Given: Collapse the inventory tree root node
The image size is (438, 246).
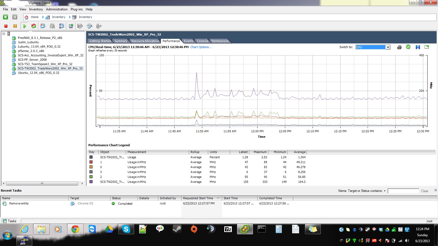Looking at the screenshot, I should [3, 33].
